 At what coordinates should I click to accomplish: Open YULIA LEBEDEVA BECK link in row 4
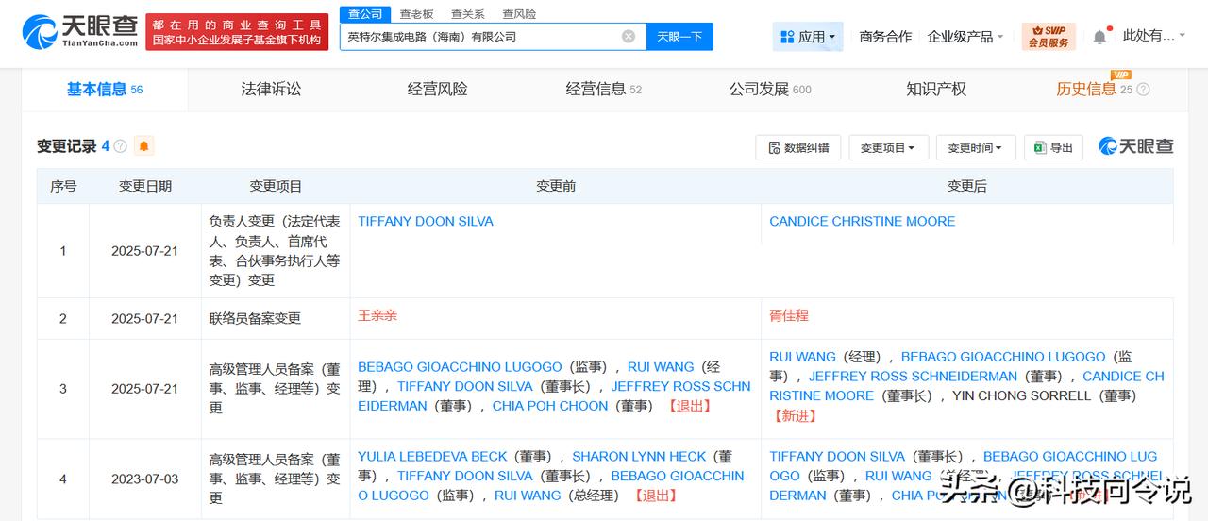click(x=432, y=456)
